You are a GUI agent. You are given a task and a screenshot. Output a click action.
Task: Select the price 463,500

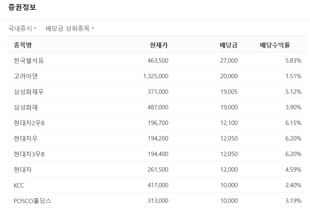(x=158, y=60)
